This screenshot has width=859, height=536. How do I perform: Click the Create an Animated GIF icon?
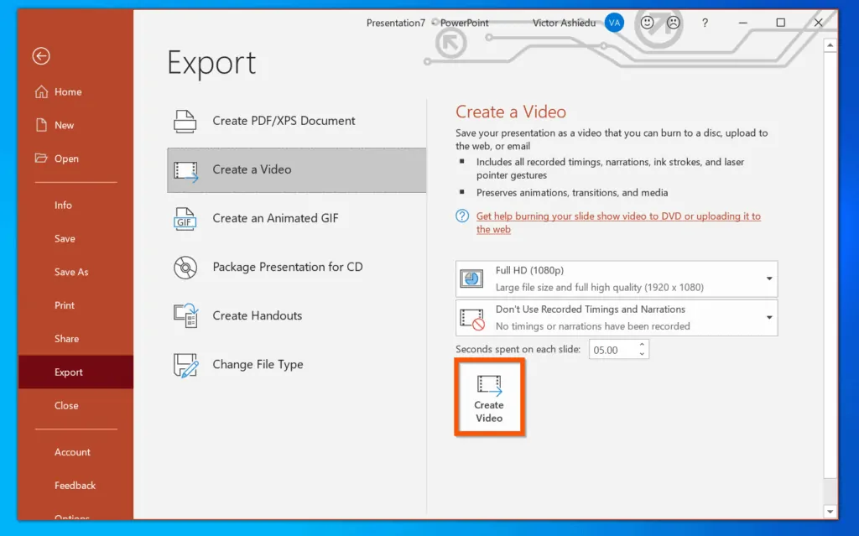coord(185,219)
